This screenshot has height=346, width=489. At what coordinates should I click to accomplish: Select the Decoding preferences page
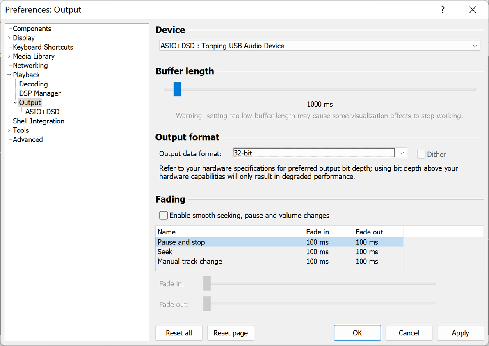[x=33, y=84]
